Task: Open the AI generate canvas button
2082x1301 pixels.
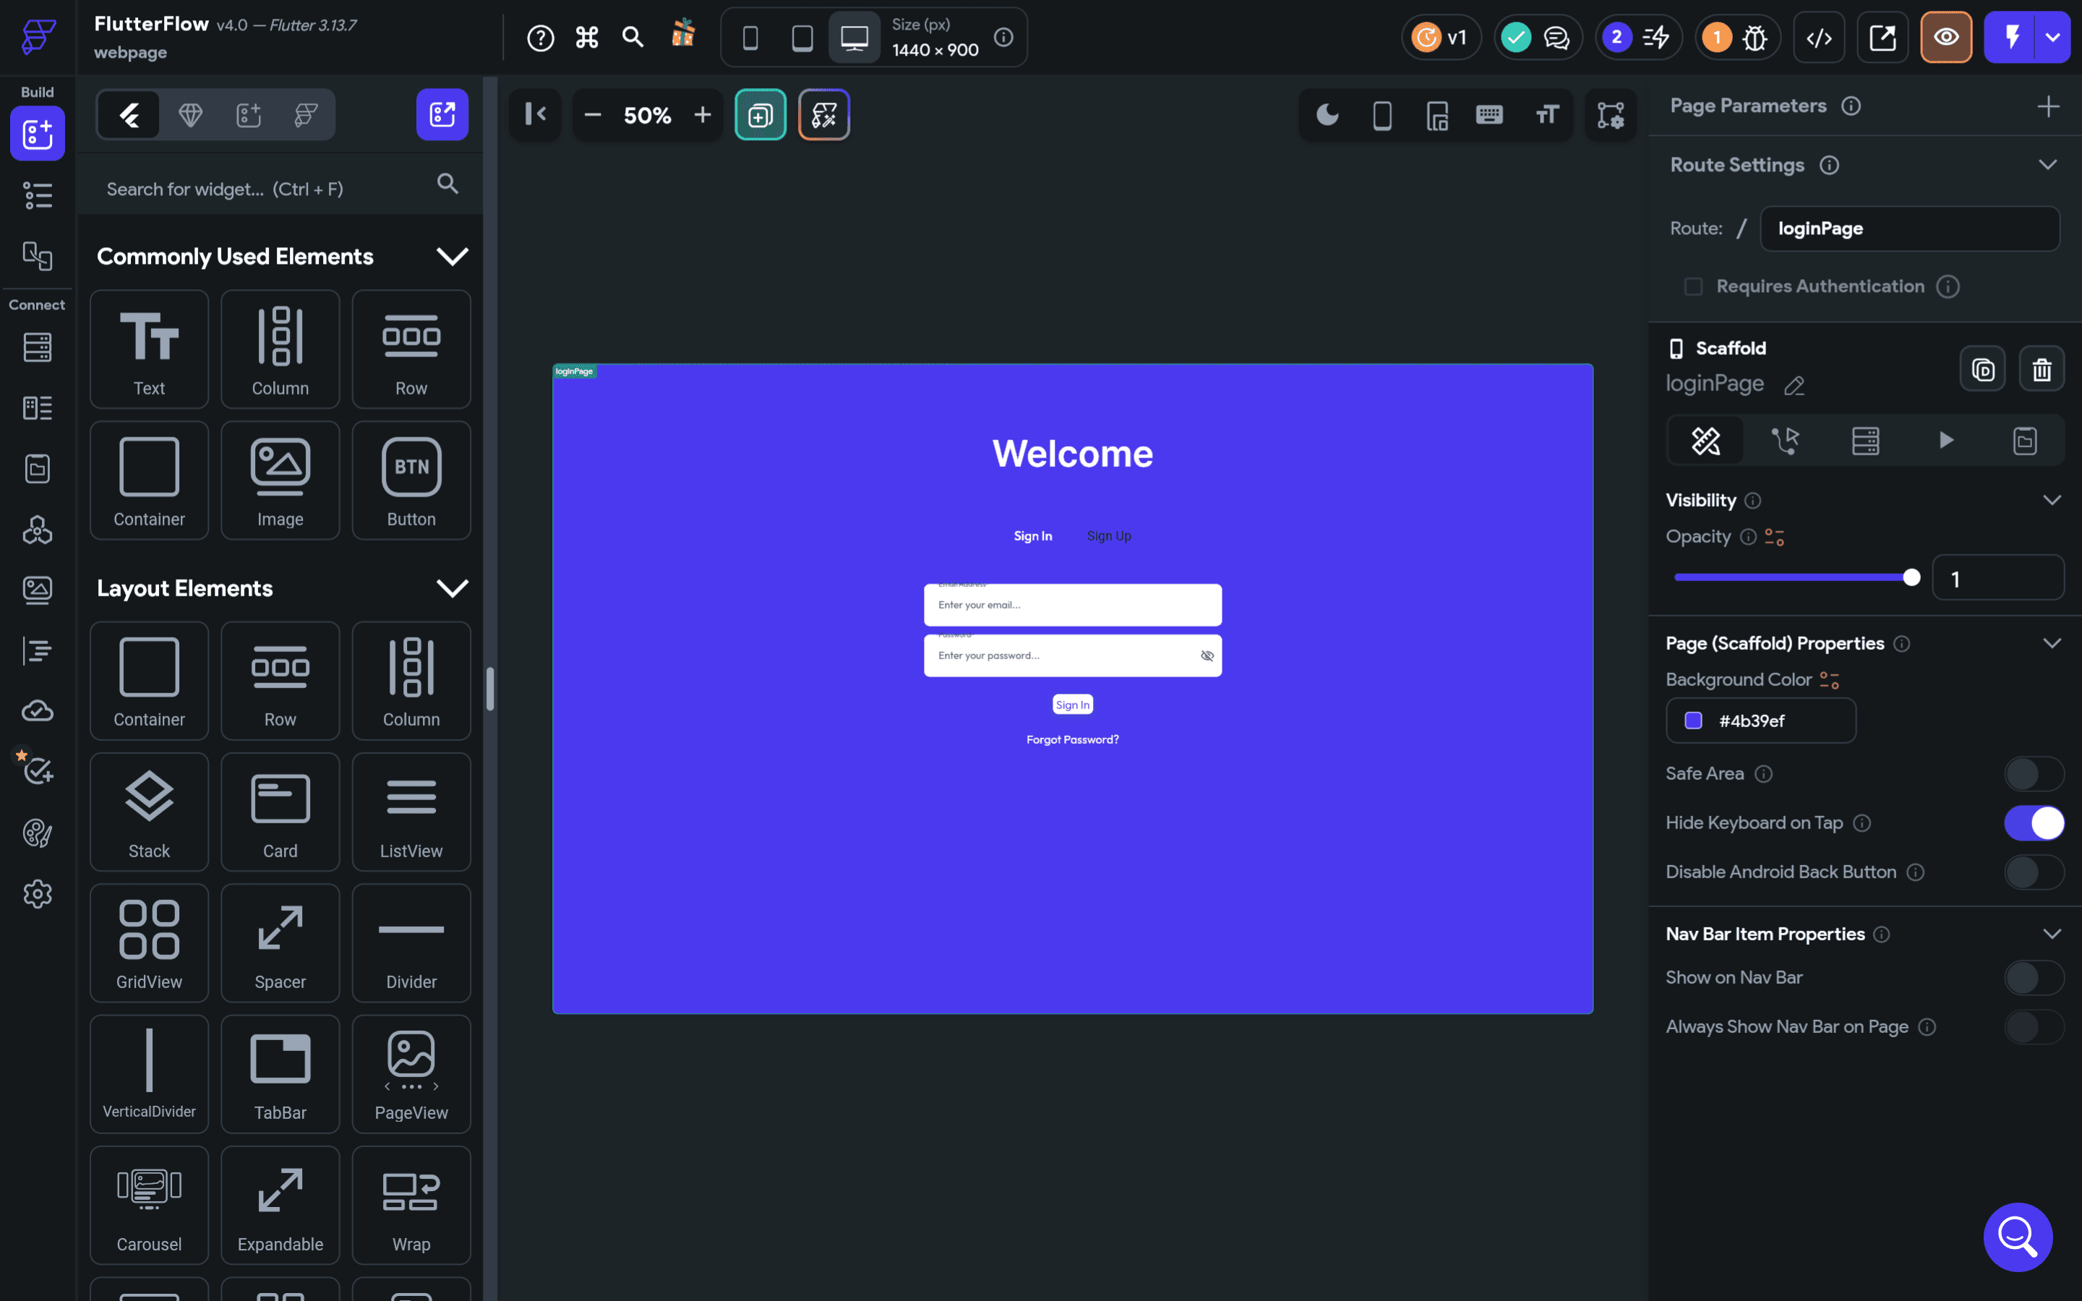Action: (x=824, y=114)
